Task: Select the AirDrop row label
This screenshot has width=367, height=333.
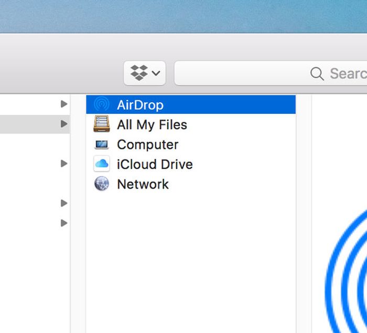Action: pos(140,105)
